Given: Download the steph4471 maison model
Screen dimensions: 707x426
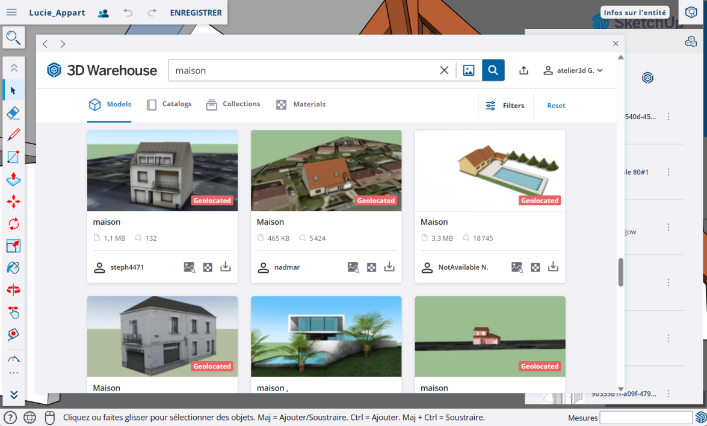Looking at the screenshot, I should click(226, 267).
